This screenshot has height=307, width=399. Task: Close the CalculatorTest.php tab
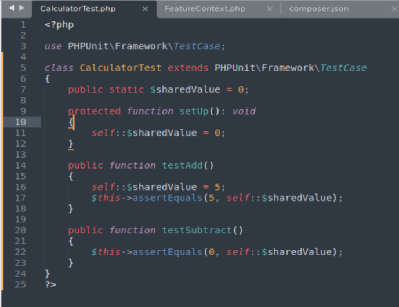click(145, 9)
